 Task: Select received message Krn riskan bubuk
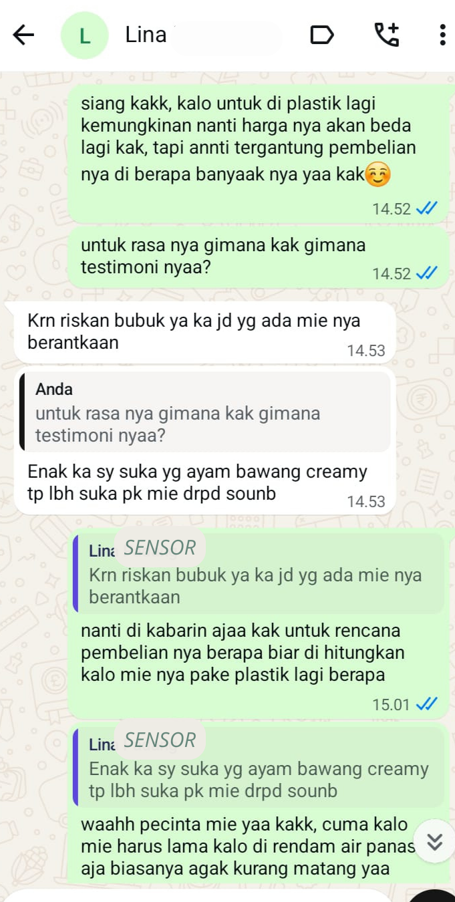click(x=200, y=332)
